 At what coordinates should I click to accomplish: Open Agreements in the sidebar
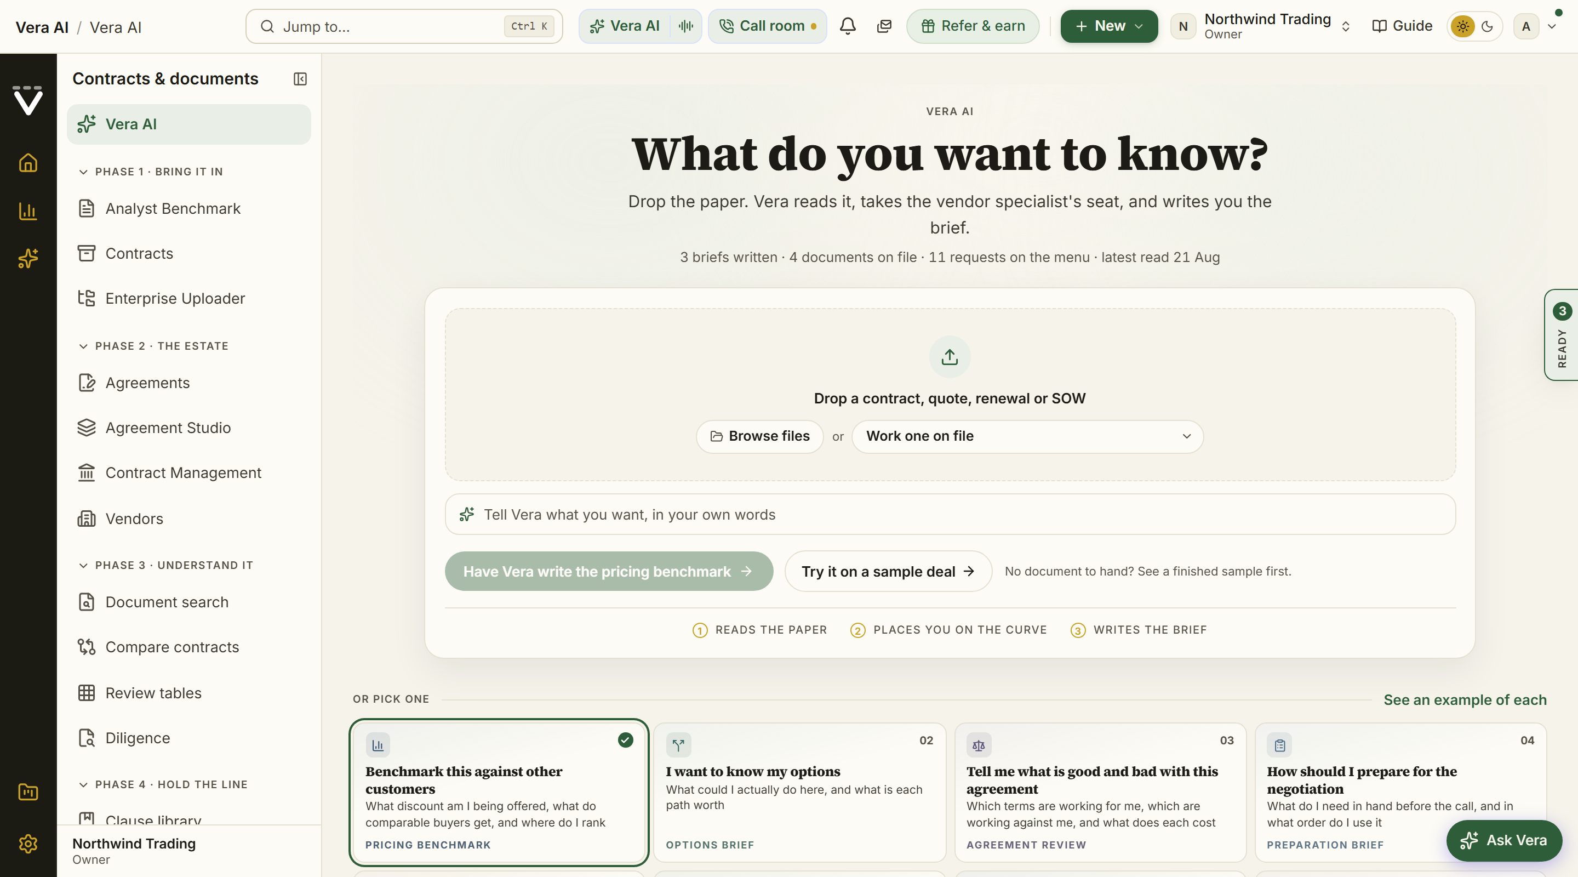(x=188, y=383)
